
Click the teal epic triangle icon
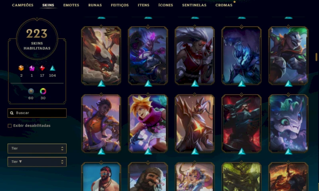tap(53, 68)
